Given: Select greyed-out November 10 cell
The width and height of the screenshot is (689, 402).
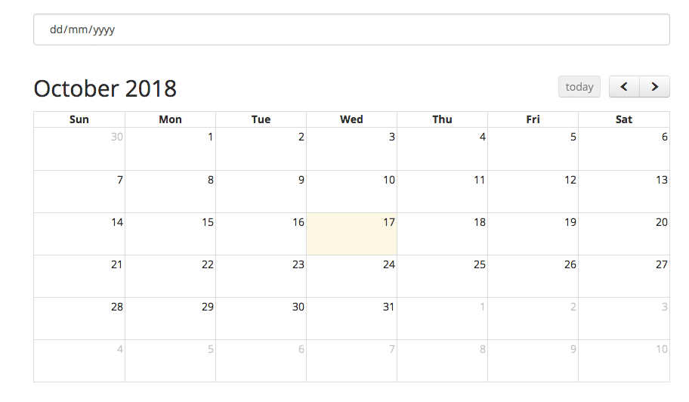Looking at the screenshot, I should point(624,360).
